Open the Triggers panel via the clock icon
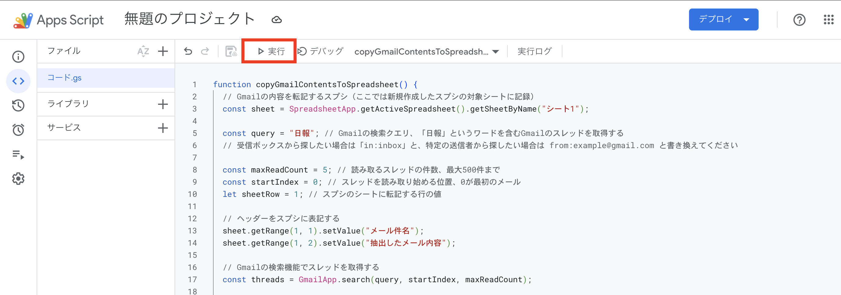This screenshot has height=295, width=841. point(18,130)
